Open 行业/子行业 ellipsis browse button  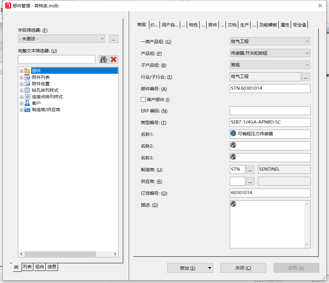306,77
